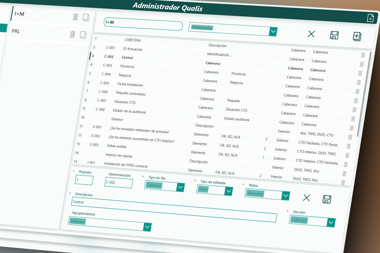This screenshot has height=253, width=380.
Task: Expand the Nidos Secciones dropdown
Action: (285, 196)
